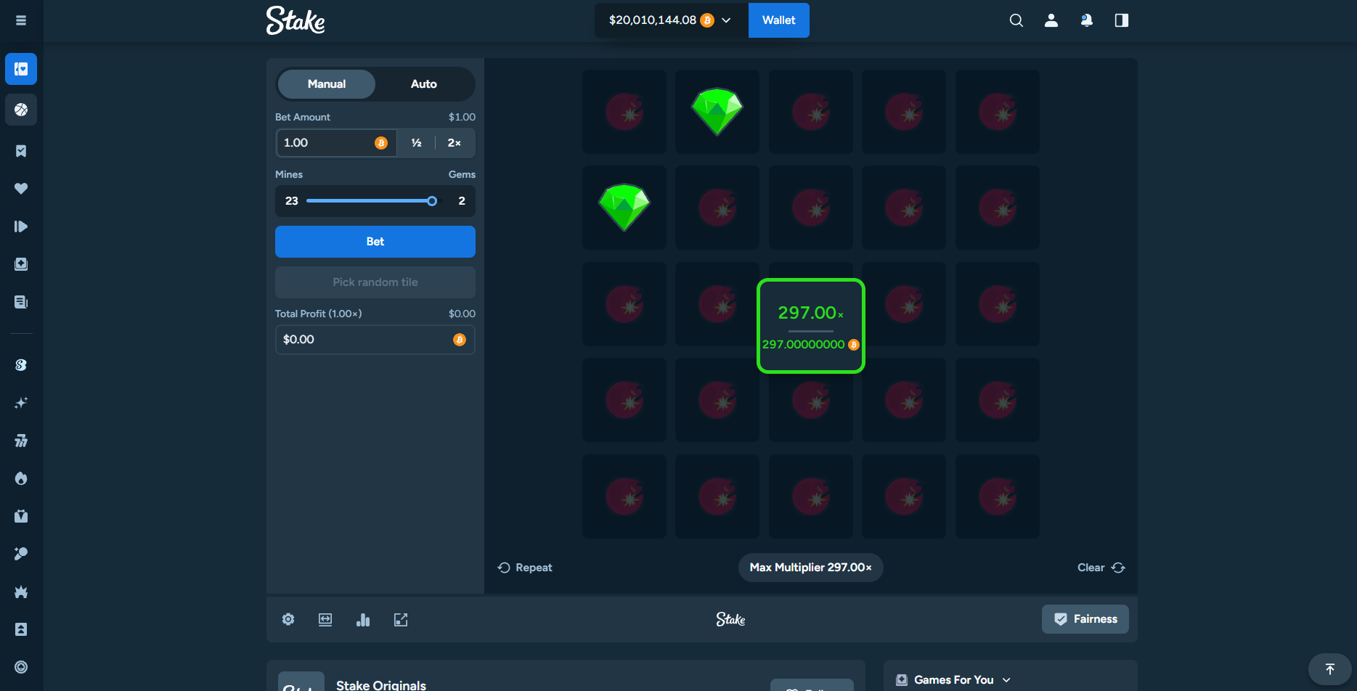Click the Fairness button
1357x691 pixels.
1085,619
